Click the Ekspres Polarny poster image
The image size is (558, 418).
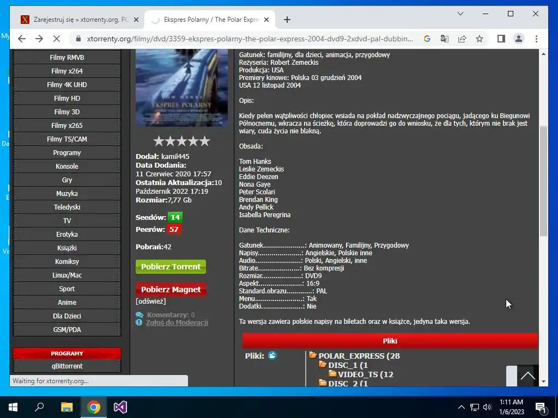click(181, 88)
